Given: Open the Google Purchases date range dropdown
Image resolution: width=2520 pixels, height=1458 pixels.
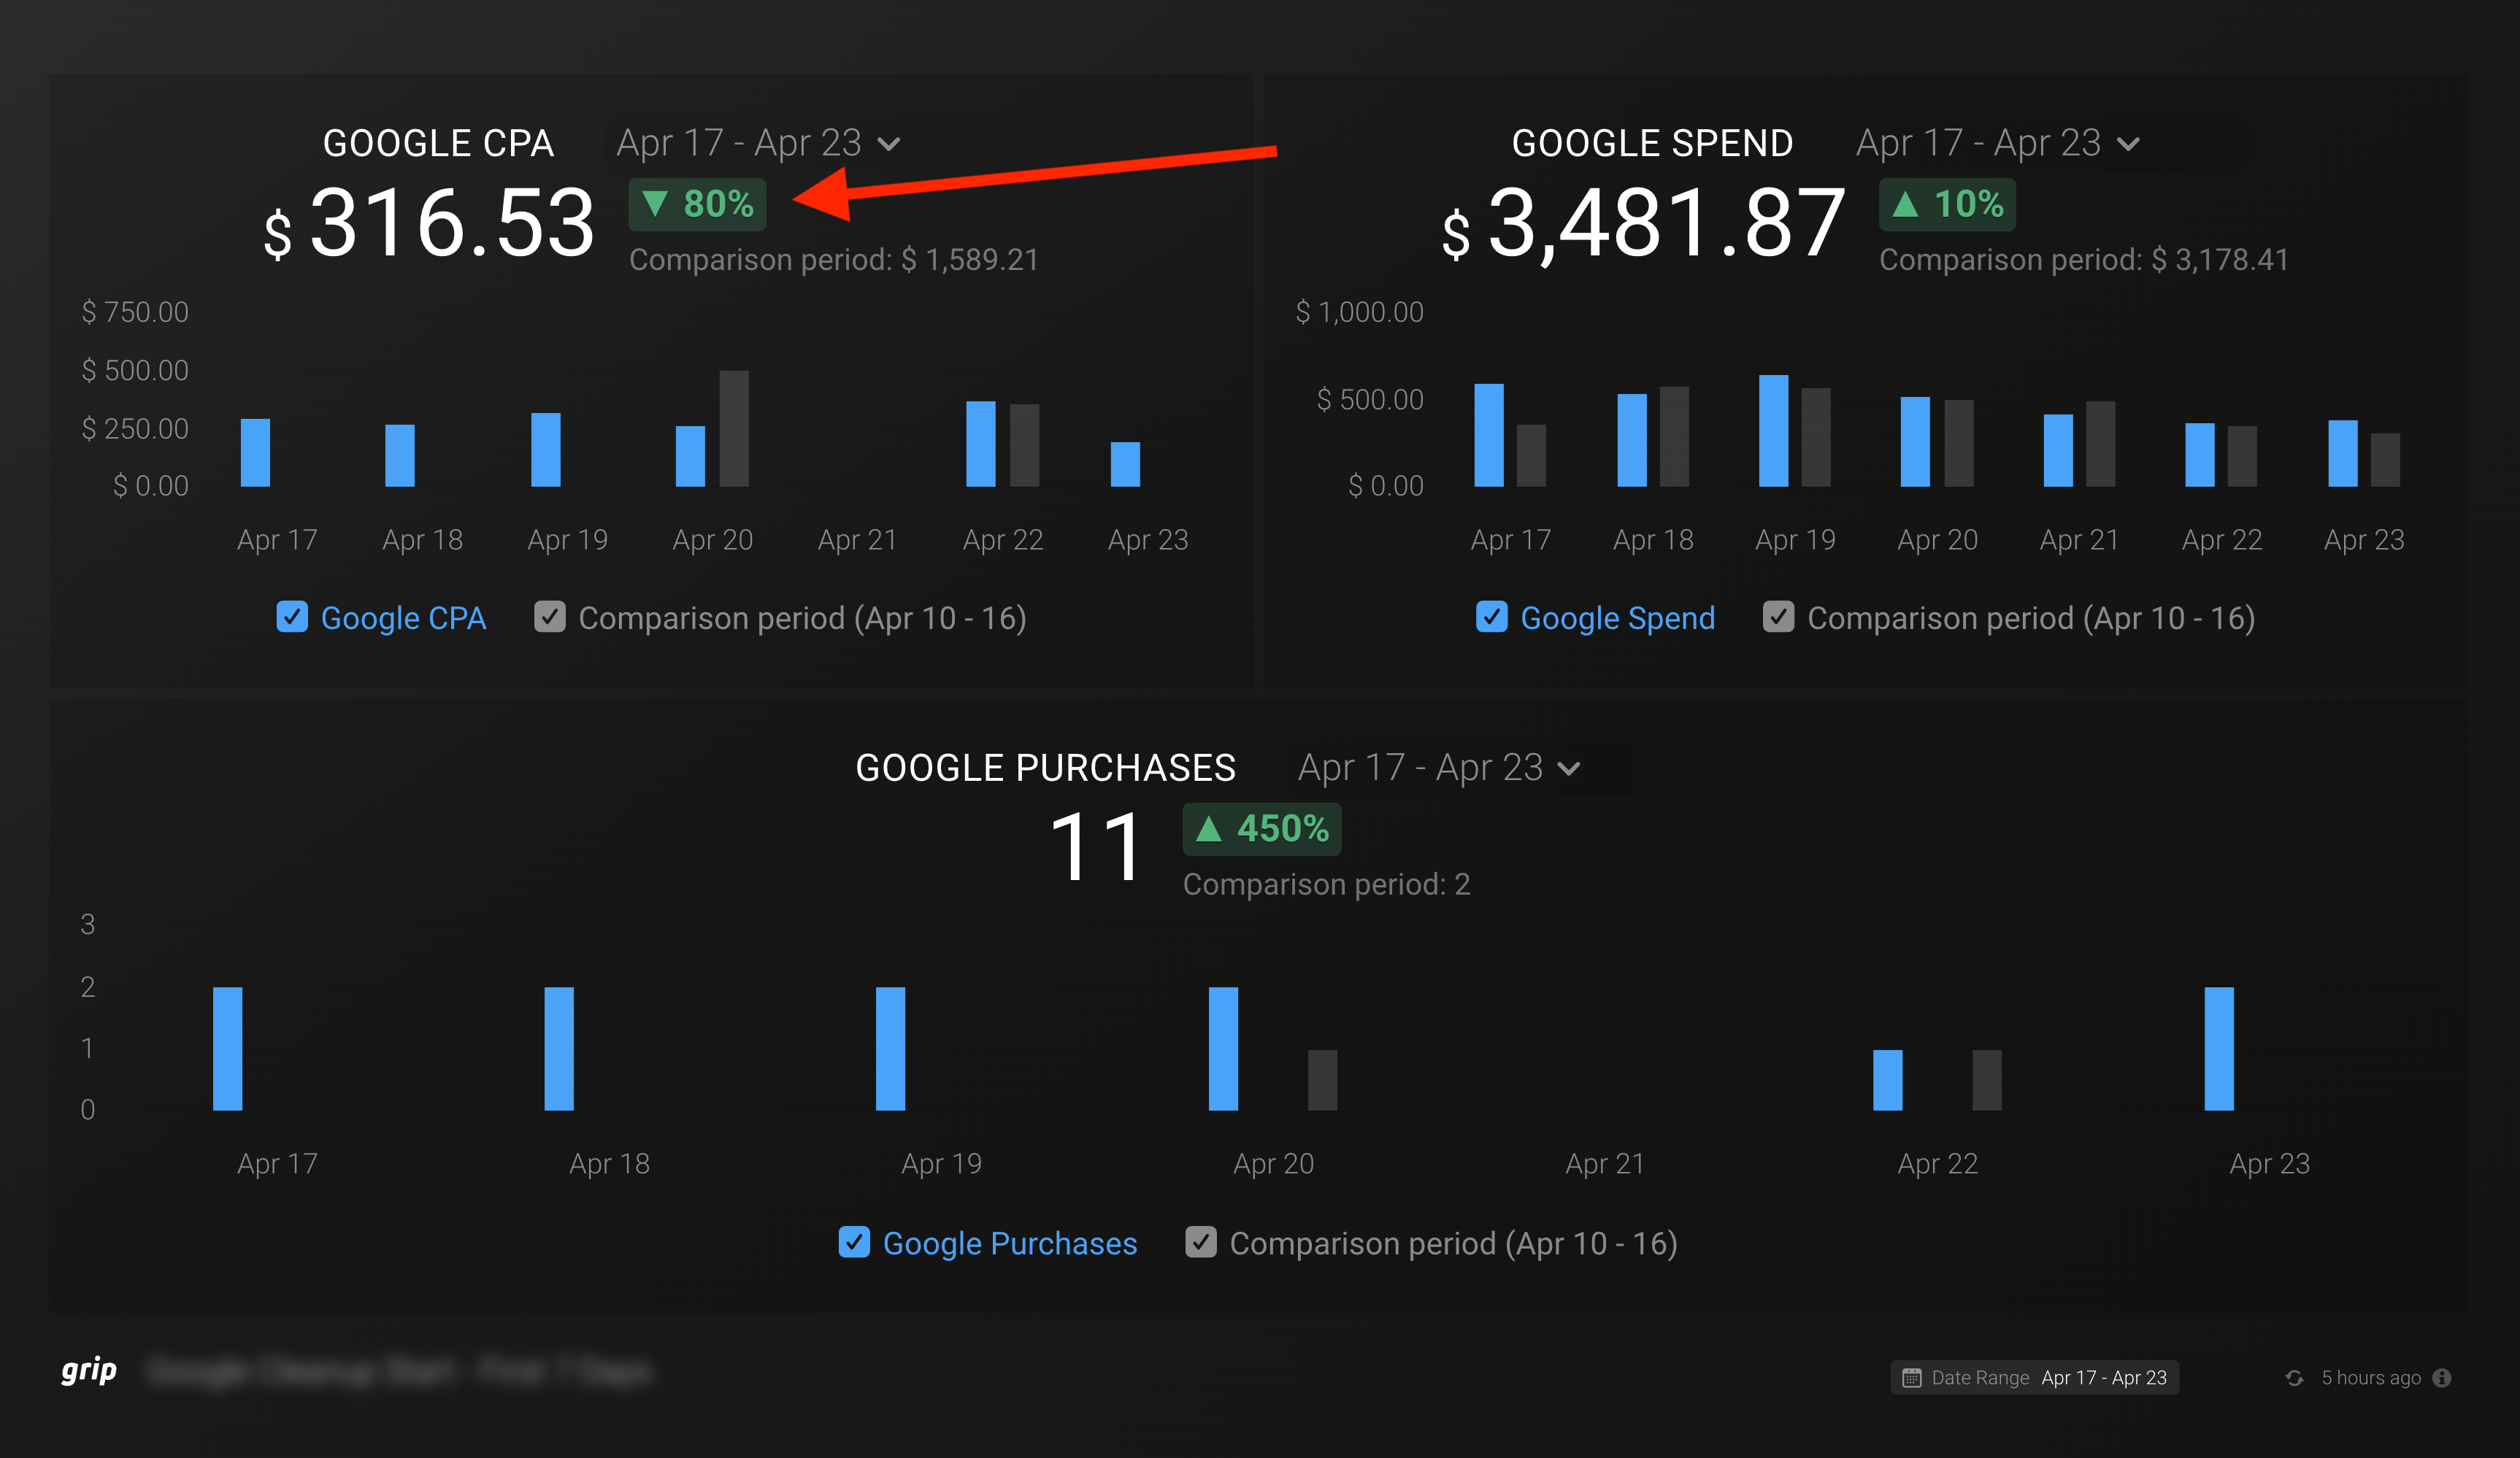Looking at the screenshot, I should click(x=1439, y=768).
